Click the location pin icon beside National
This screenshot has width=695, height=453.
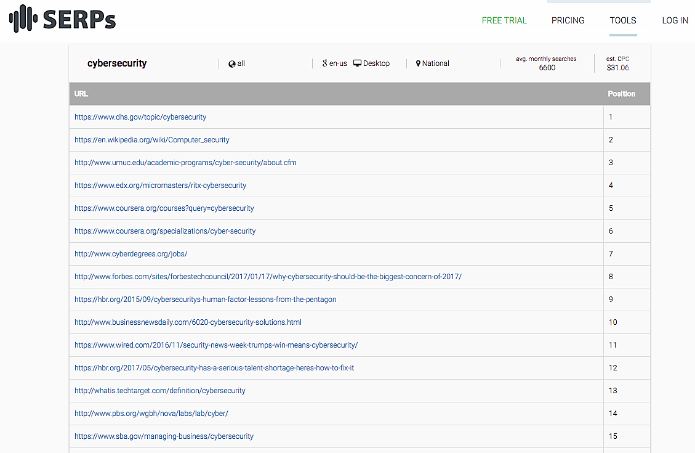[x=418, y=63]
